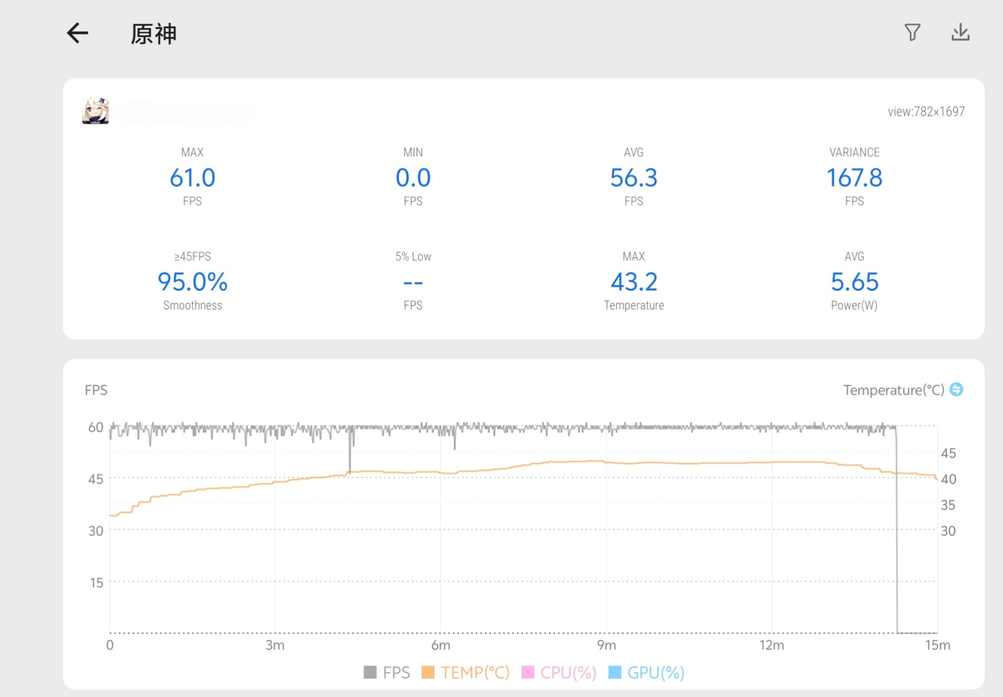Tap the 5.65 Power(W) stat
Viewport: 1003px width, 697px height.
854,281
